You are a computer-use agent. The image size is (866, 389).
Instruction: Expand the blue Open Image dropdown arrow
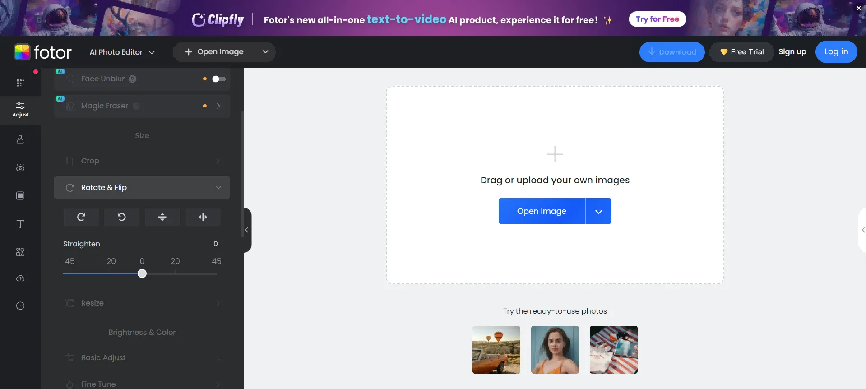(598, 211)
